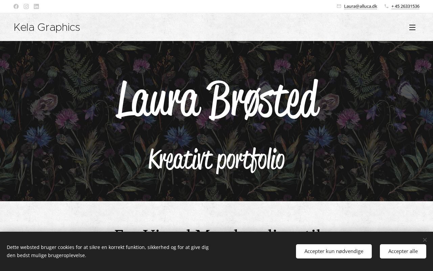
Task: Open the LinkedIn profile icon
Action: pos(36,6)
